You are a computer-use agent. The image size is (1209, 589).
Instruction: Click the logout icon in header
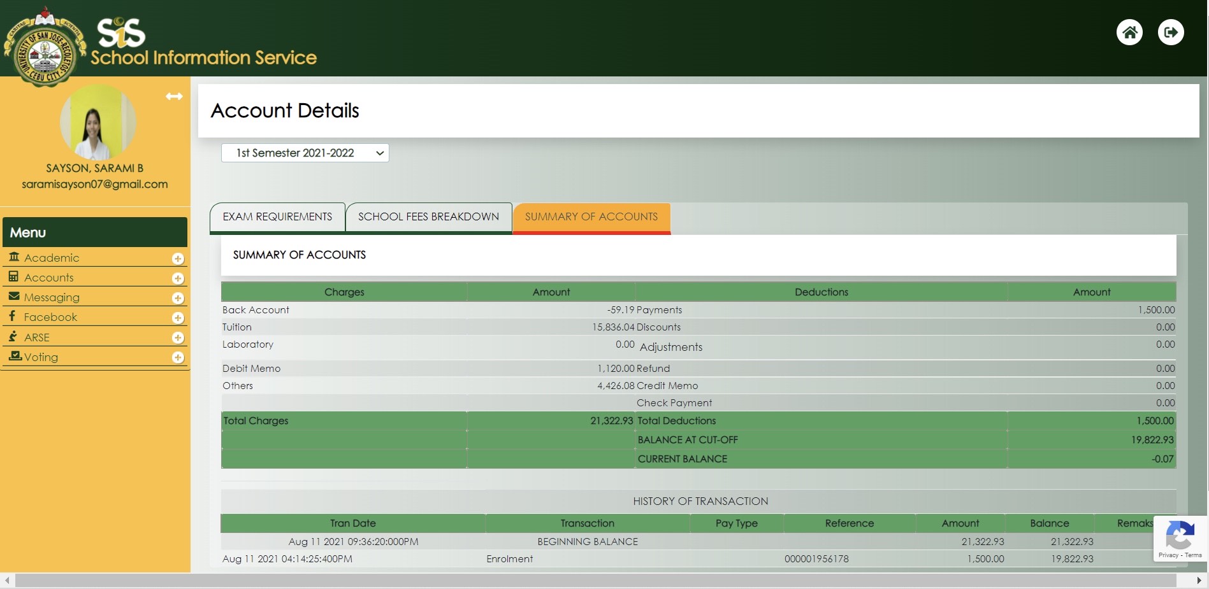click(1171, 32)
